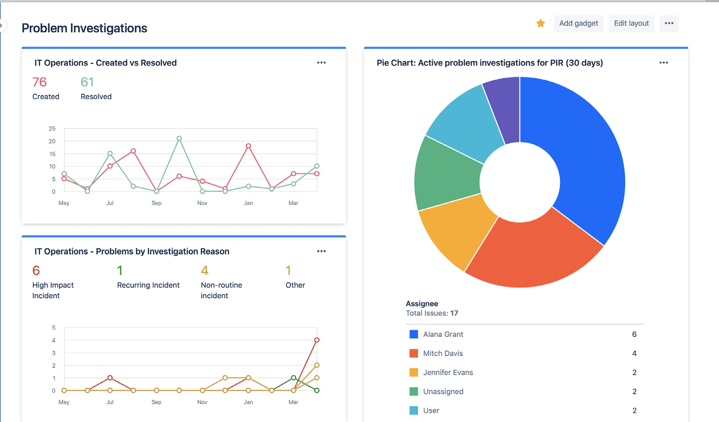Open the Pie Chart gadget options menu
This screenshot has width=719, height=422.
pyautogui.click(x=664, y=62)
